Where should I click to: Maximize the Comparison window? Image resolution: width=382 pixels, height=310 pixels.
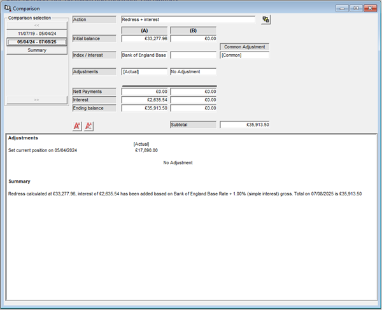(356, 8)
